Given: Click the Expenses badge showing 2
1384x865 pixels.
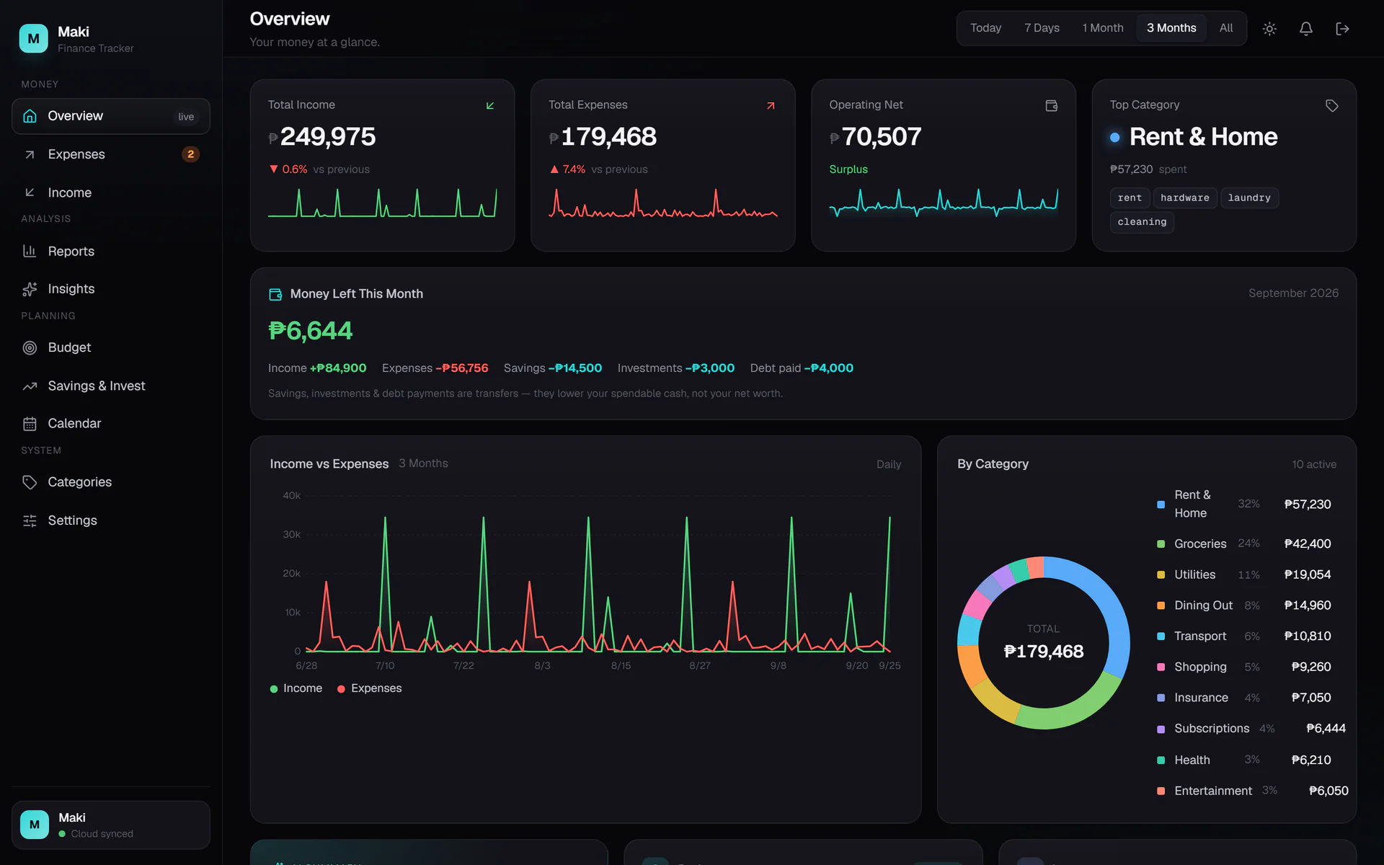Looking at the screenshot, I should click(x=190, y=154).
